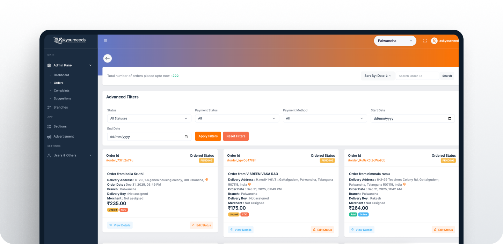Screen dimensions: 503x244
Task: Open the Palwancha branch dropdown
Action: point(395,41)
